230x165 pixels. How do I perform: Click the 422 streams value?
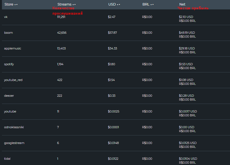(x=60, y=80)
